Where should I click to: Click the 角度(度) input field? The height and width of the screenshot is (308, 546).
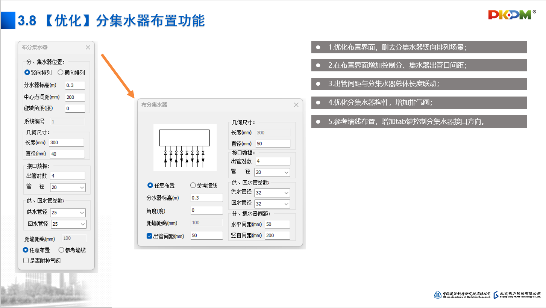click(x=206, y=210)
